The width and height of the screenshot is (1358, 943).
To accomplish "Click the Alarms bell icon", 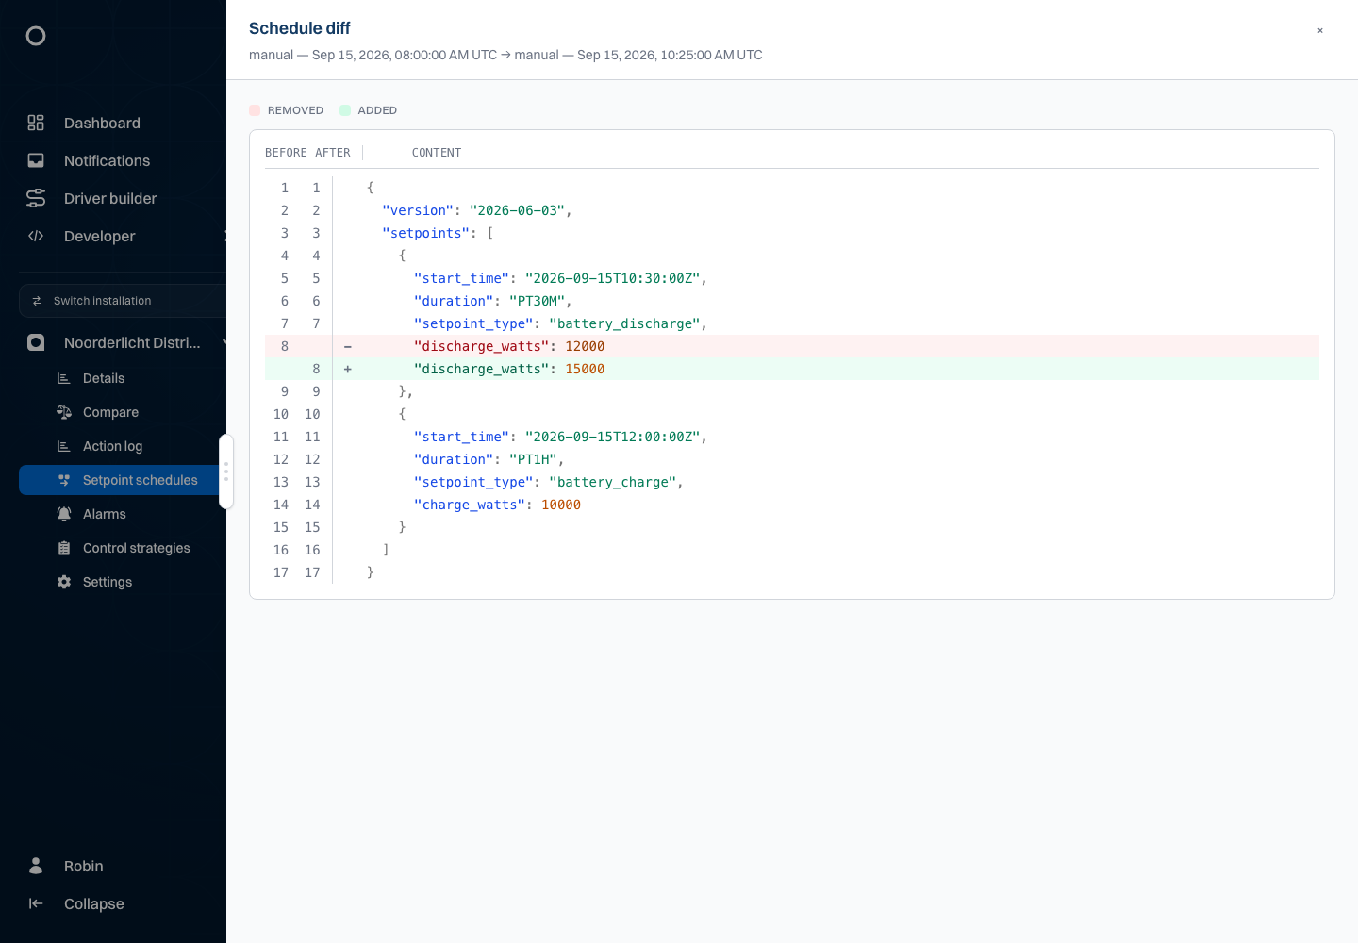I will pyautogui.click(x=64, y=514).
